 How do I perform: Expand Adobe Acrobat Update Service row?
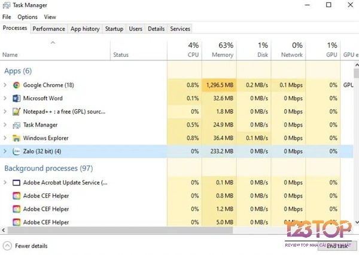point(5,182)
